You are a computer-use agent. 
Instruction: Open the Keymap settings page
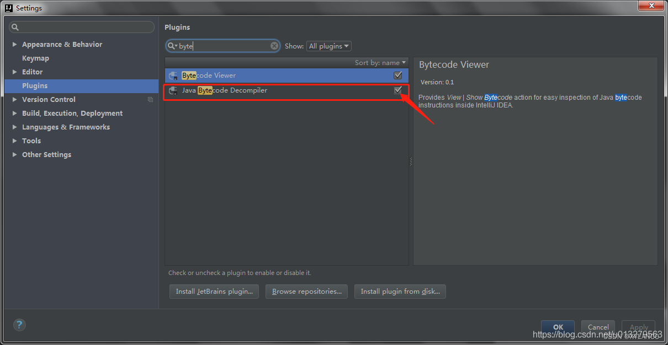click(35, 58)
